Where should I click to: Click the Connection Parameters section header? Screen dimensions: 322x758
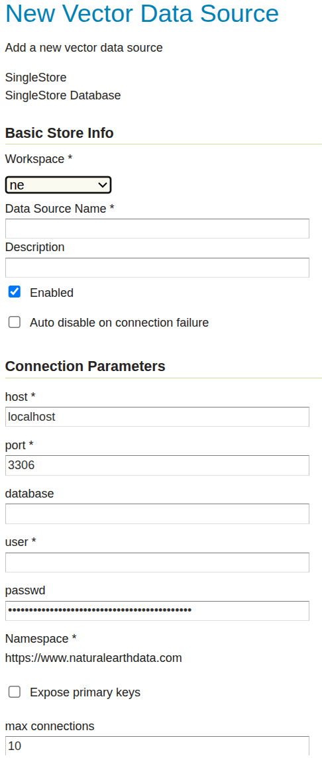click(x=85, y=366)
